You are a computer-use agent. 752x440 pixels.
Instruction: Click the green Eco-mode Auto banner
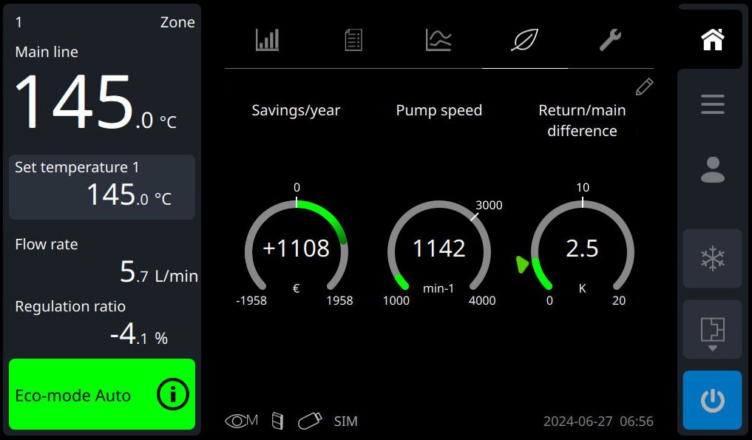[x=102, y=394]
